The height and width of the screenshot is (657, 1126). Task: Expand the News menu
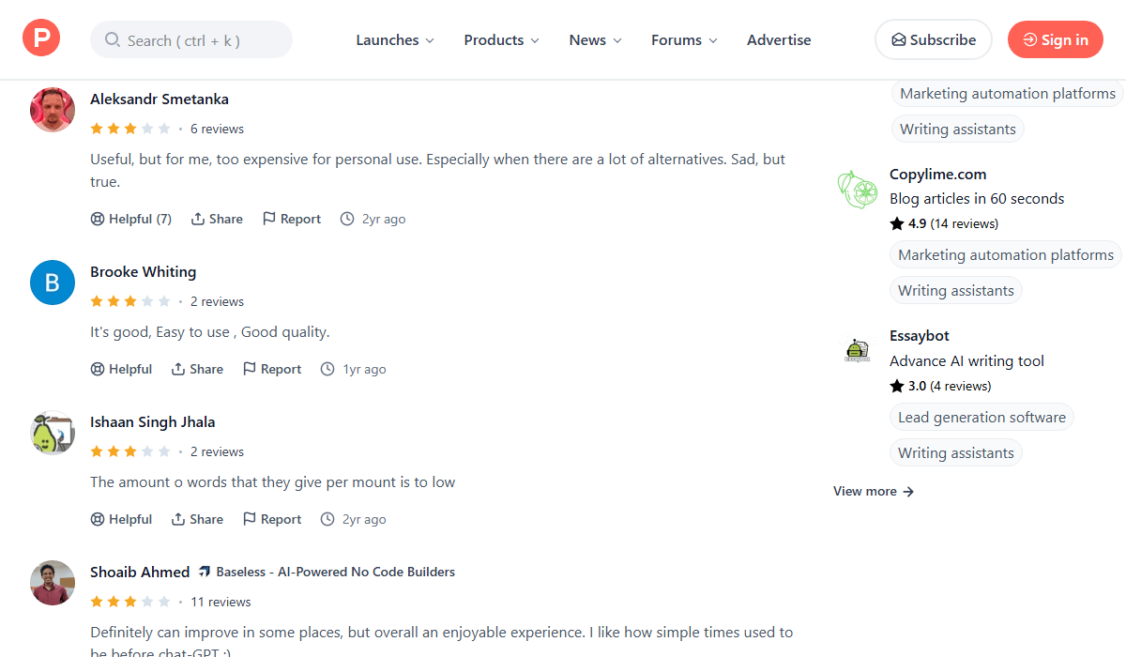click(x=595, y=40)
